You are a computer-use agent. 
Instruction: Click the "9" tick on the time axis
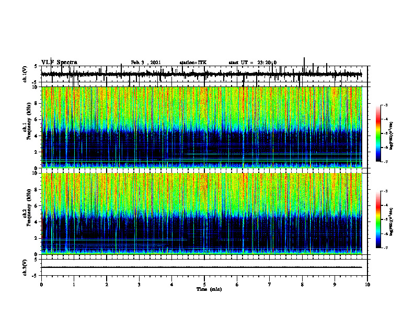[x=335, y=285]
